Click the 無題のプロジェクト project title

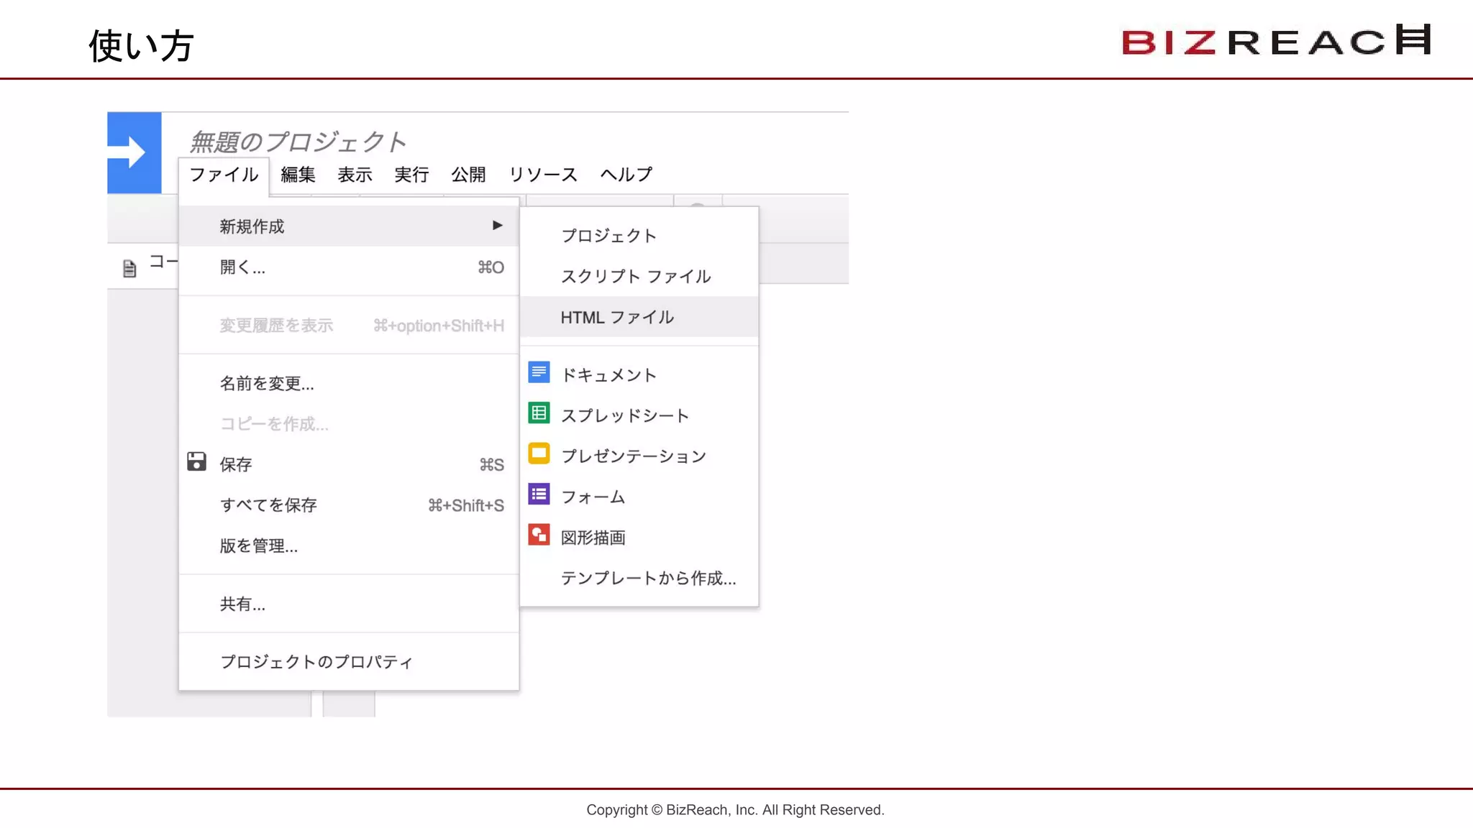tap(298, 142)
